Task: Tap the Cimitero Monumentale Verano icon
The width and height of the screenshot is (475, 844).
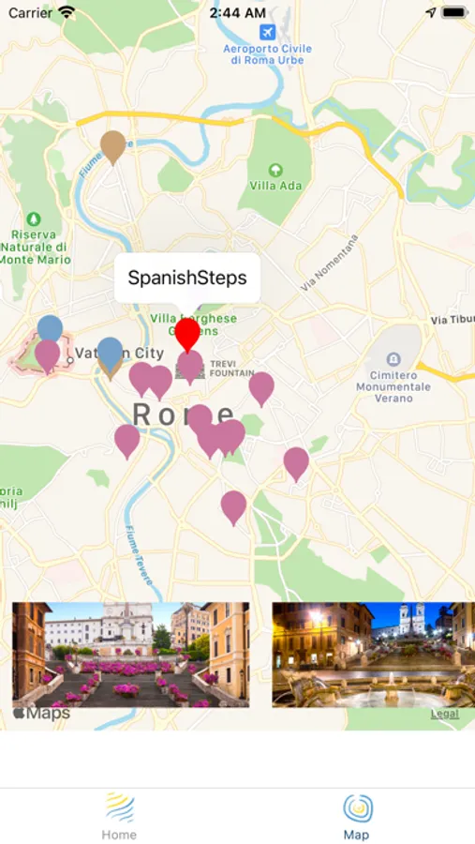Action: pos(393,358)
